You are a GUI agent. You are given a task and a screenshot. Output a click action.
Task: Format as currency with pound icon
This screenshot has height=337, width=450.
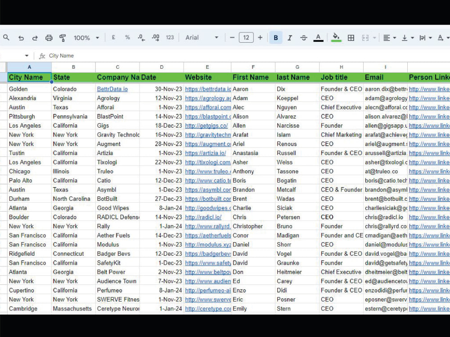pos(114,38)
